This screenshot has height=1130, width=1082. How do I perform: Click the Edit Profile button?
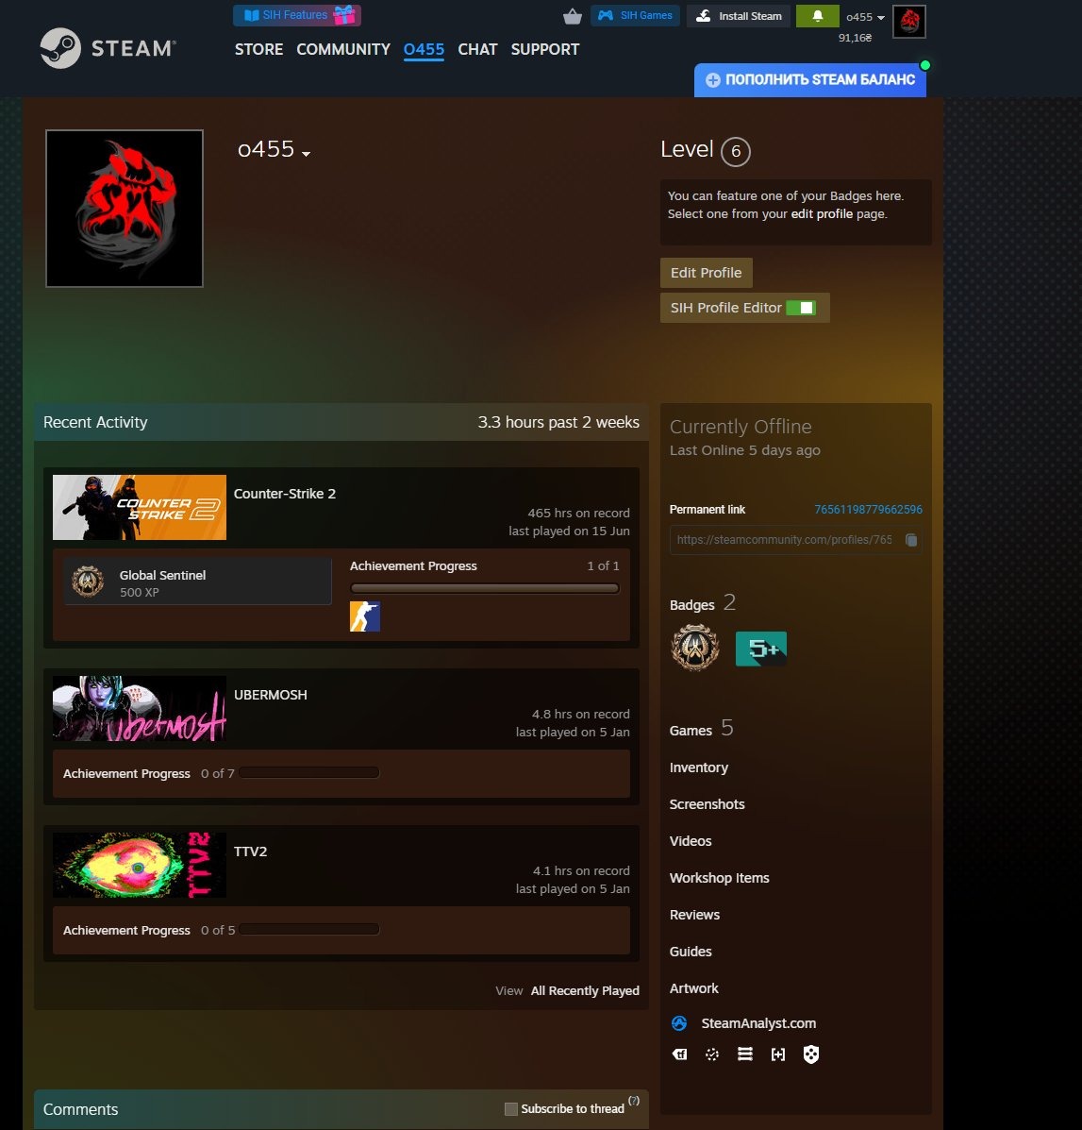tap(707, 273)
